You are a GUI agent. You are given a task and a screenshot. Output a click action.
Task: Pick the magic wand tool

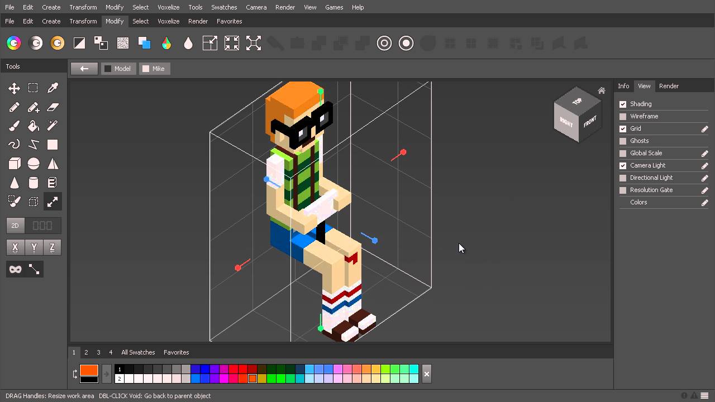53,126
